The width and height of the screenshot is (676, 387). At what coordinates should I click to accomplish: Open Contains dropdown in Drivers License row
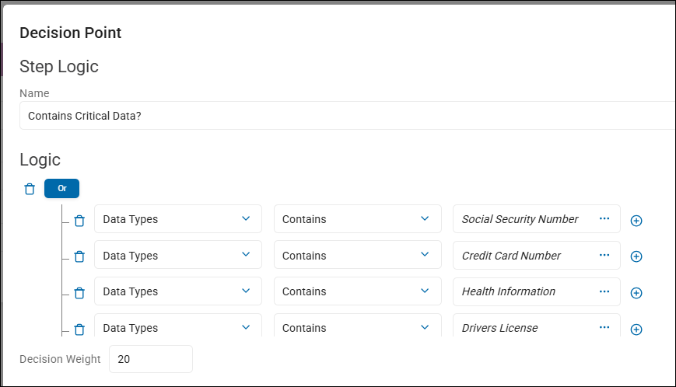[357, 327]
